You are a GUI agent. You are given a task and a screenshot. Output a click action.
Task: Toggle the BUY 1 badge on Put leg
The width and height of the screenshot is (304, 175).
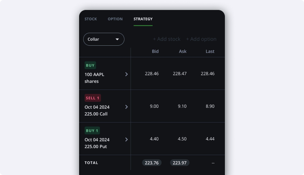click(92, 131)
